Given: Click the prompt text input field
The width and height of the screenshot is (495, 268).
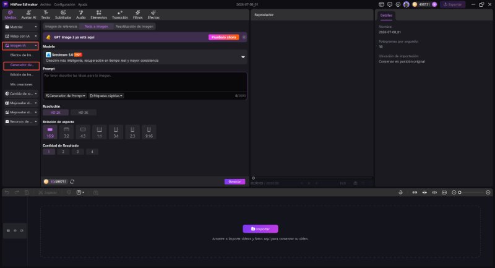Looking at the screenshot, I should (145, 82).
